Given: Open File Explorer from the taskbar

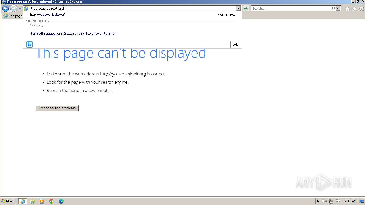Looking at the screenshot, I should click(x=32, y=201).
